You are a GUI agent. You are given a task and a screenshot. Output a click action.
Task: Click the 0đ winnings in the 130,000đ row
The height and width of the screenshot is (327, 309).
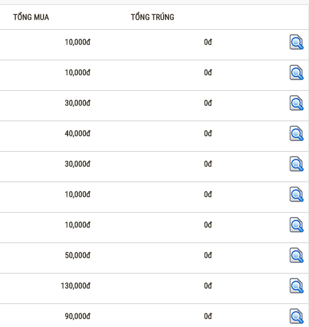[x=208, y=286]
